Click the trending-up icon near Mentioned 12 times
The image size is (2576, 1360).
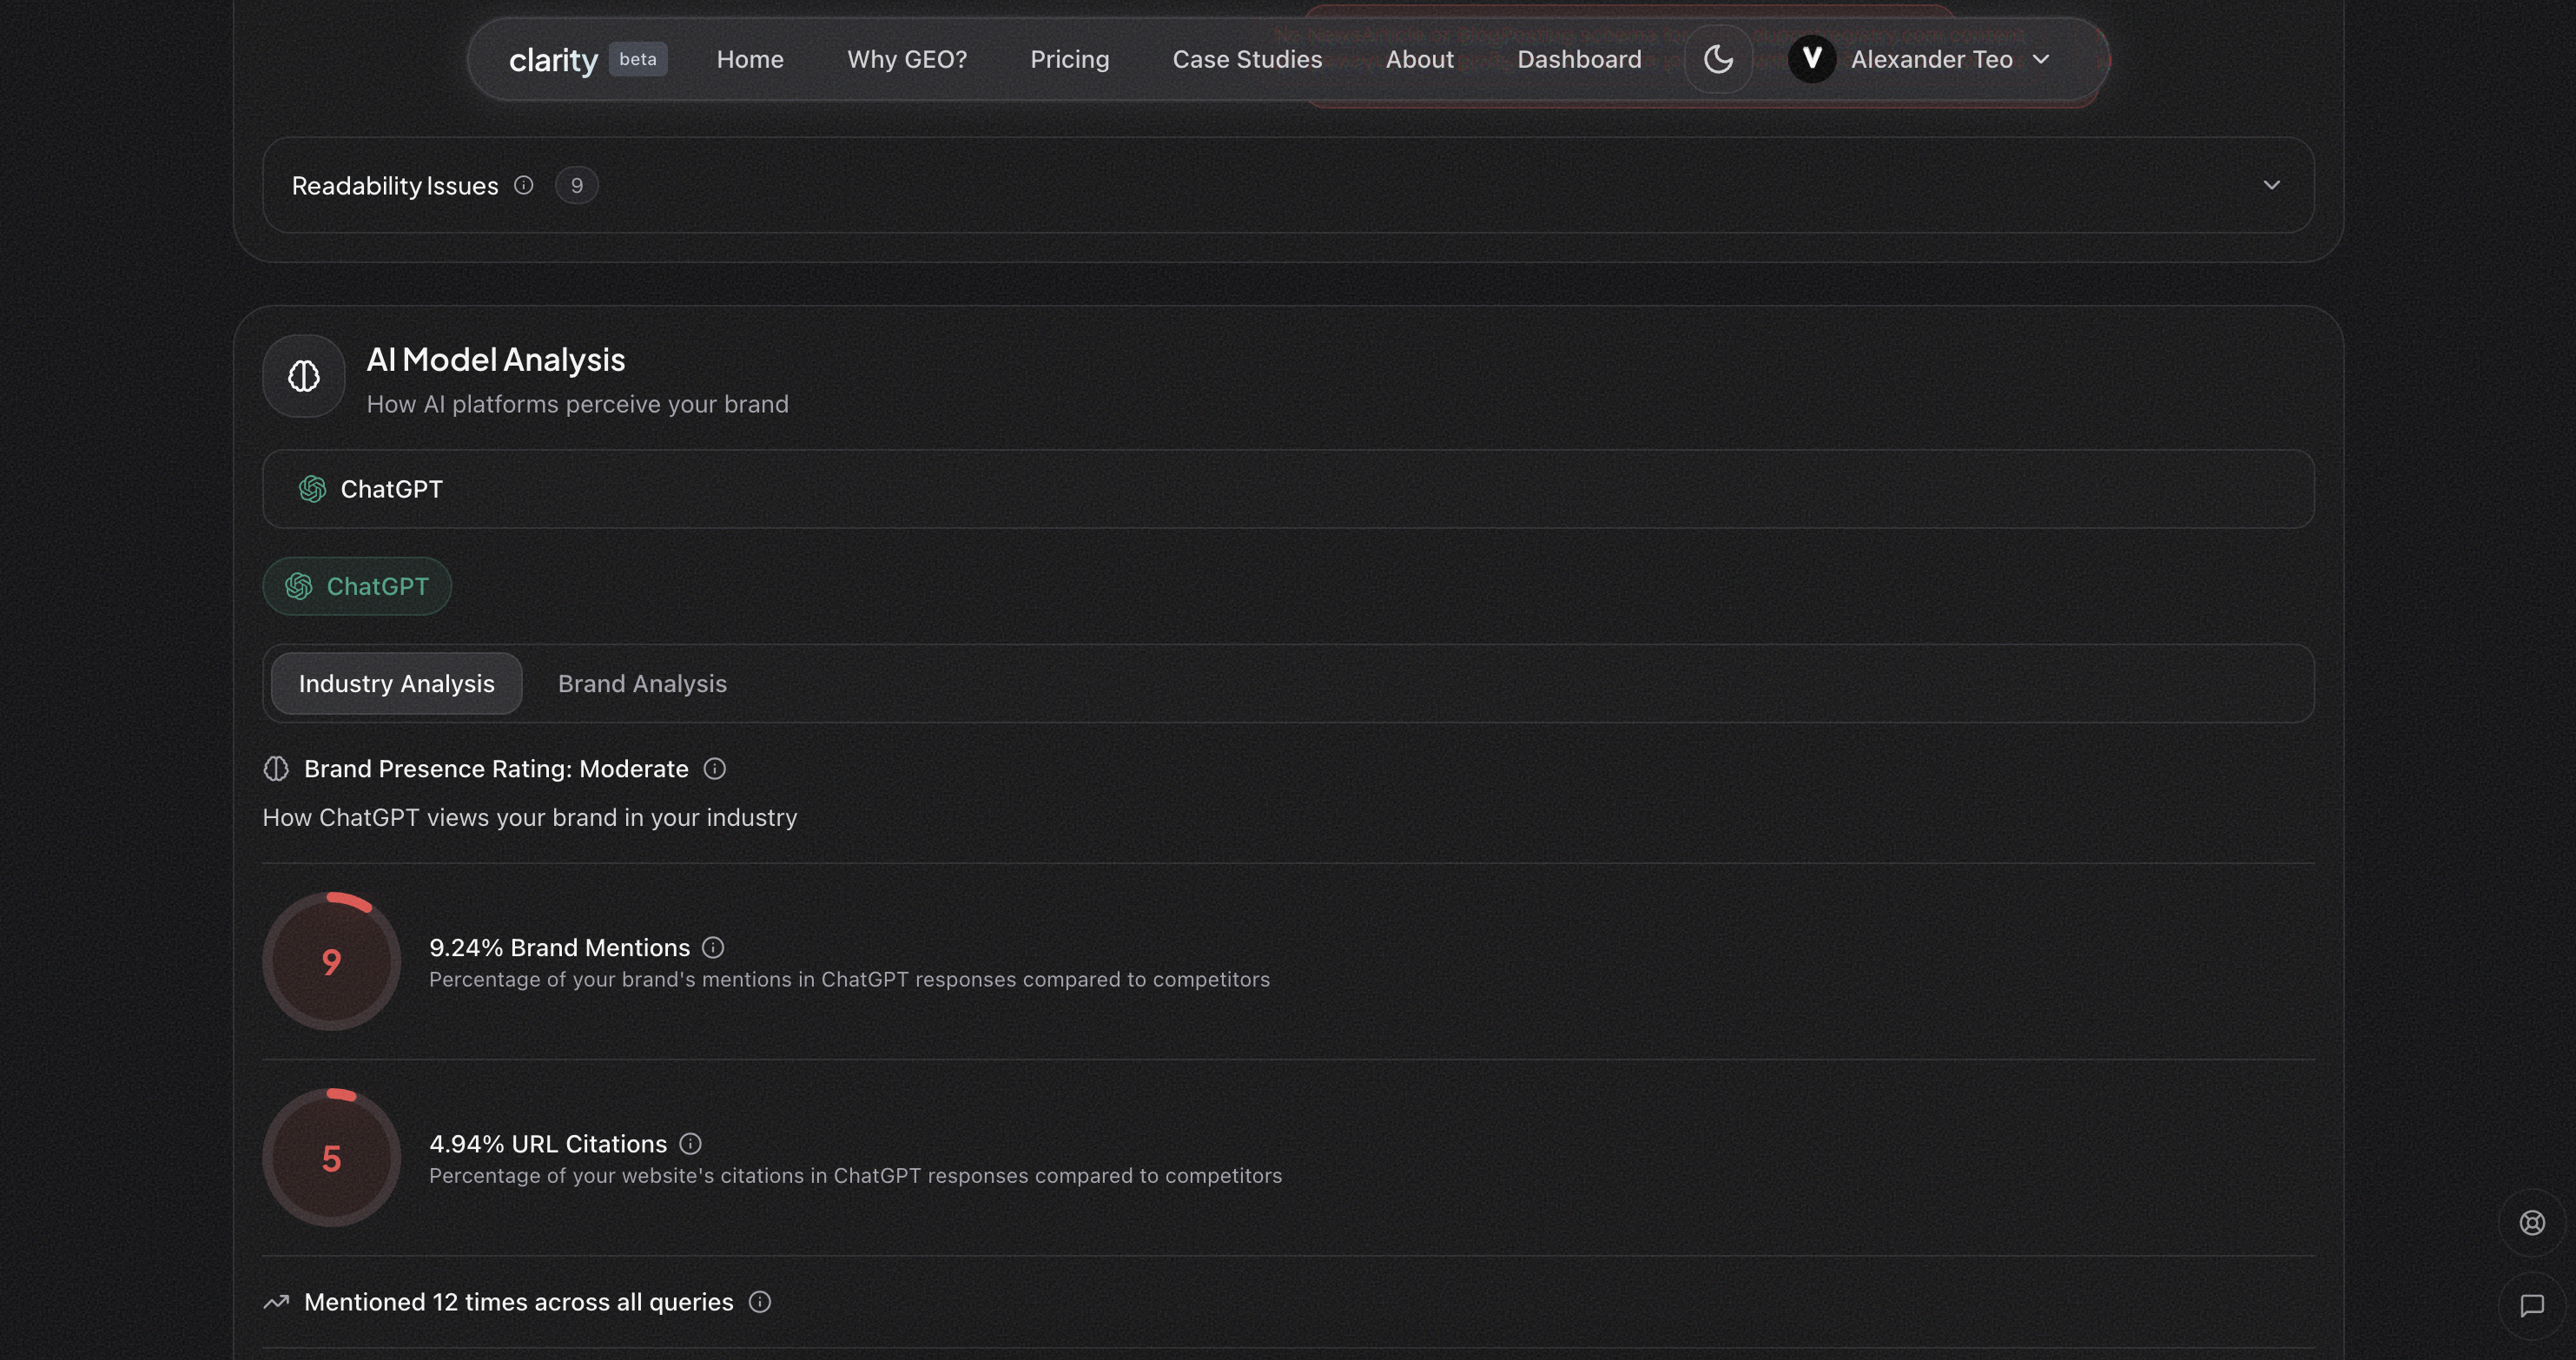[x=276, y=1302]
